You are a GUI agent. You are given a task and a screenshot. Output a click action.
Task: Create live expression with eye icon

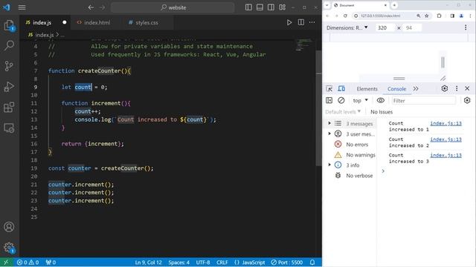380,100
